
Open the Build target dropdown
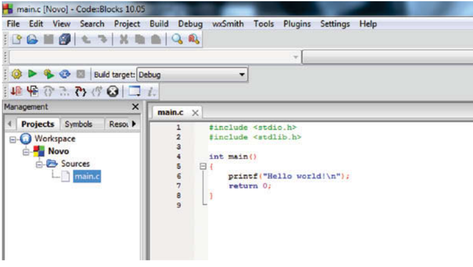(x=241, y=75)
